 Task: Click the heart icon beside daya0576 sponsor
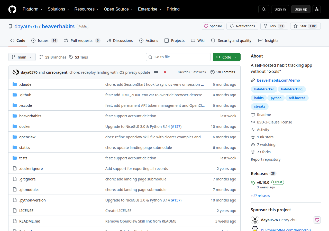317,220
